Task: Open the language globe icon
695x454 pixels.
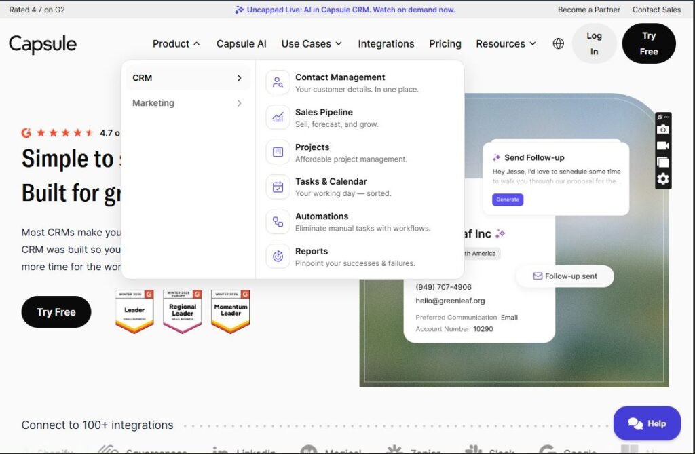Action: click(x=557, y=43)
